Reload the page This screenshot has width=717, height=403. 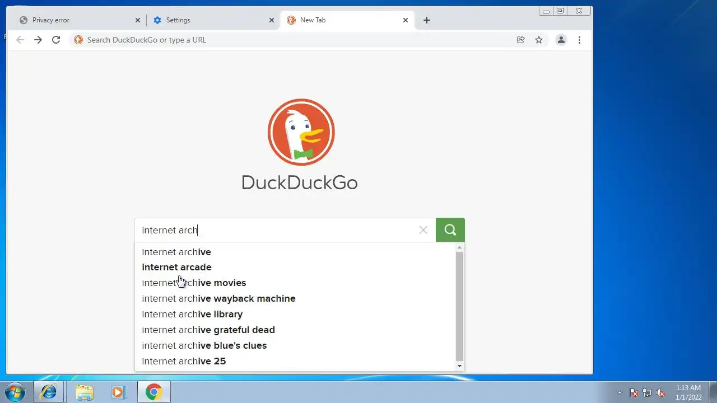tap(56, 40)
